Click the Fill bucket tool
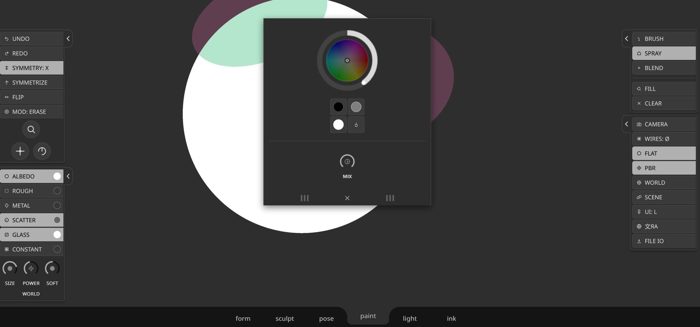This screenshot has height=327, width=700. (x=664, y=89)
